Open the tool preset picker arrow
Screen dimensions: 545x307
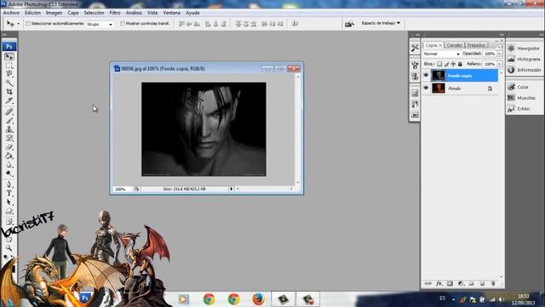(x=18, y=24)
